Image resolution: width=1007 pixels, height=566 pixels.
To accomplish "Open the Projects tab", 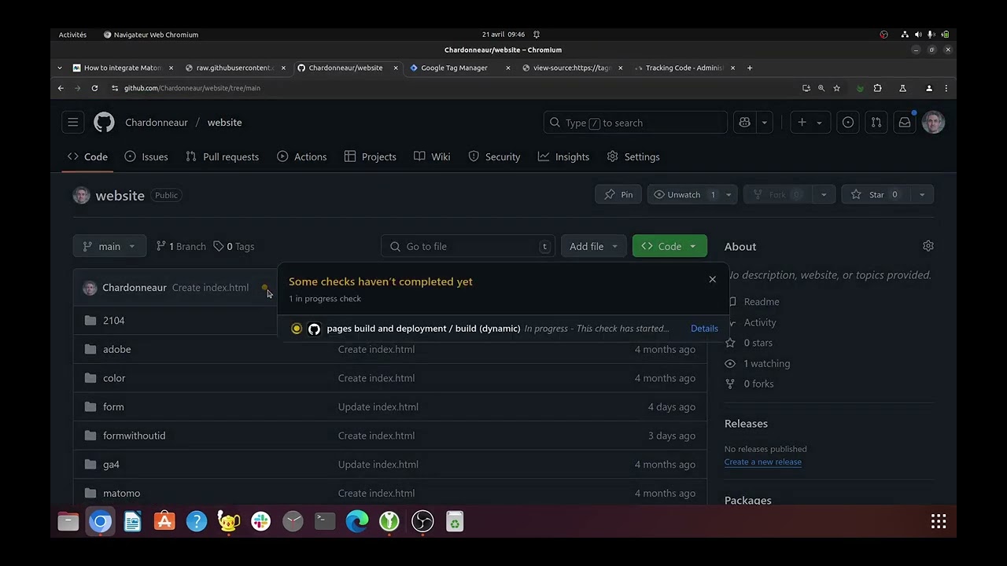I will coord(371,156).
